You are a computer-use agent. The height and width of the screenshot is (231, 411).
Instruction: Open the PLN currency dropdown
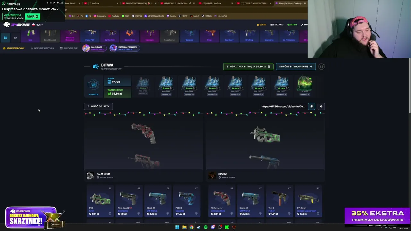point(37,25)
